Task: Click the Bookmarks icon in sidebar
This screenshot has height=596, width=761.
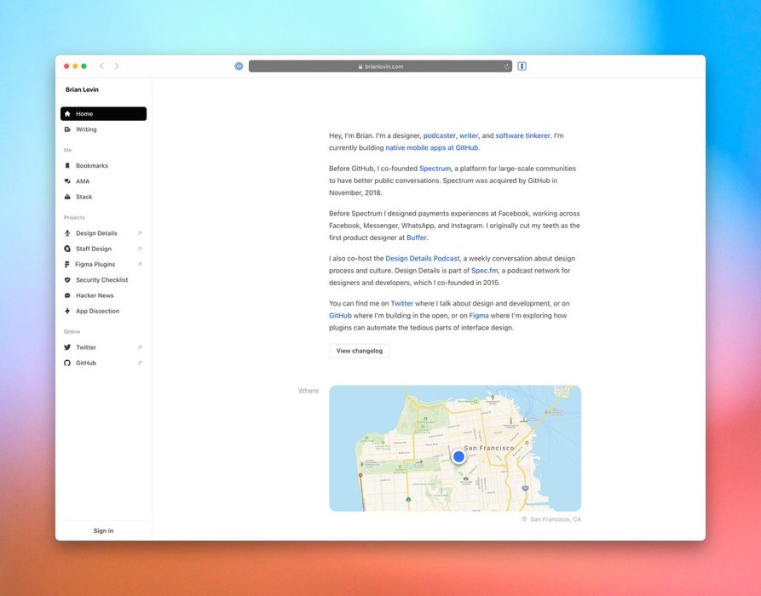Action: click(x=67, y=166)
